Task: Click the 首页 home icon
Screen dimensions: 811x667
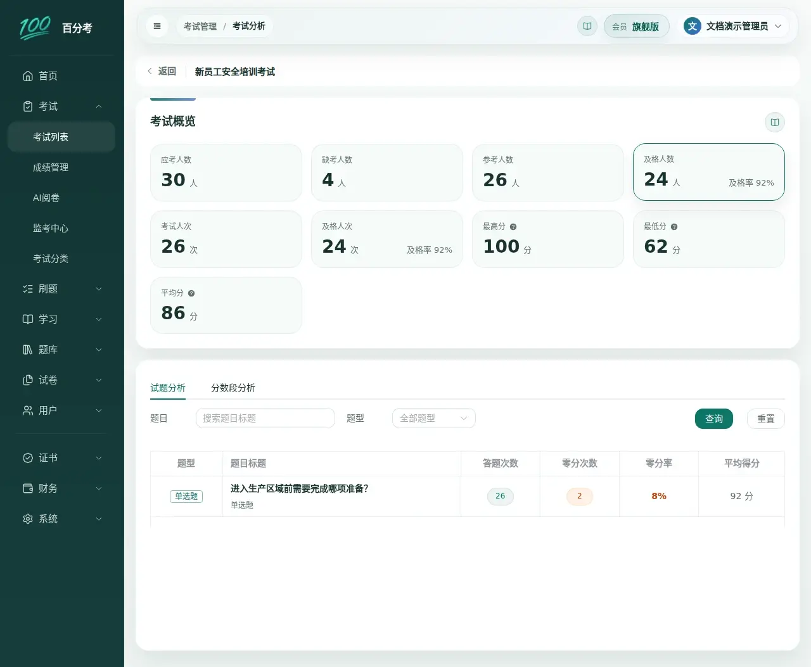Action: pyautogui.click(x=28, y=76)
